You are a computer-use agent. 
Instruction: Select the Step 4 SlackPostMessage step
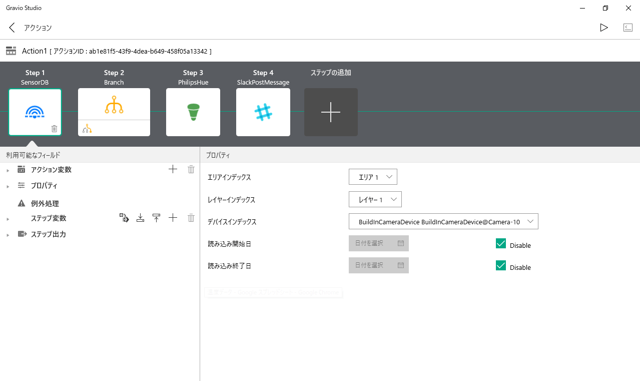(263, 112)
